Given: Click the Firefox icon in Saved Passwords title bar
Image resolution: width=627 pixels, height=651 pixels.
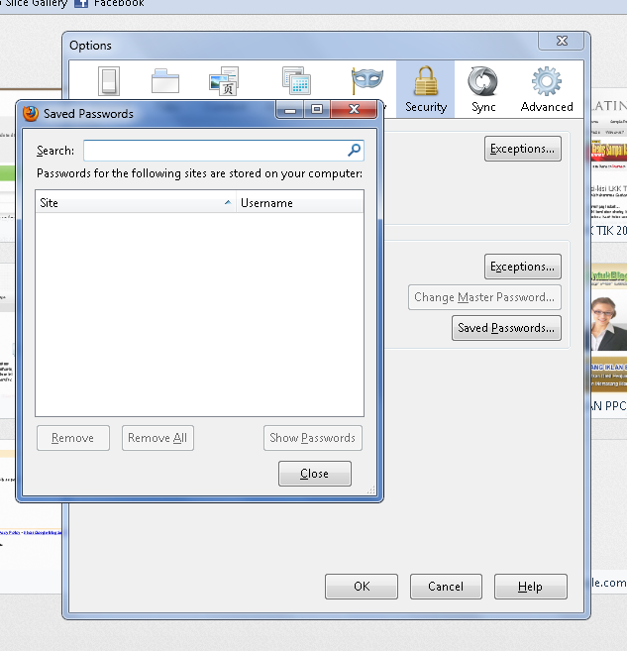Looking at the screenshot, I should tap(31, 113).
